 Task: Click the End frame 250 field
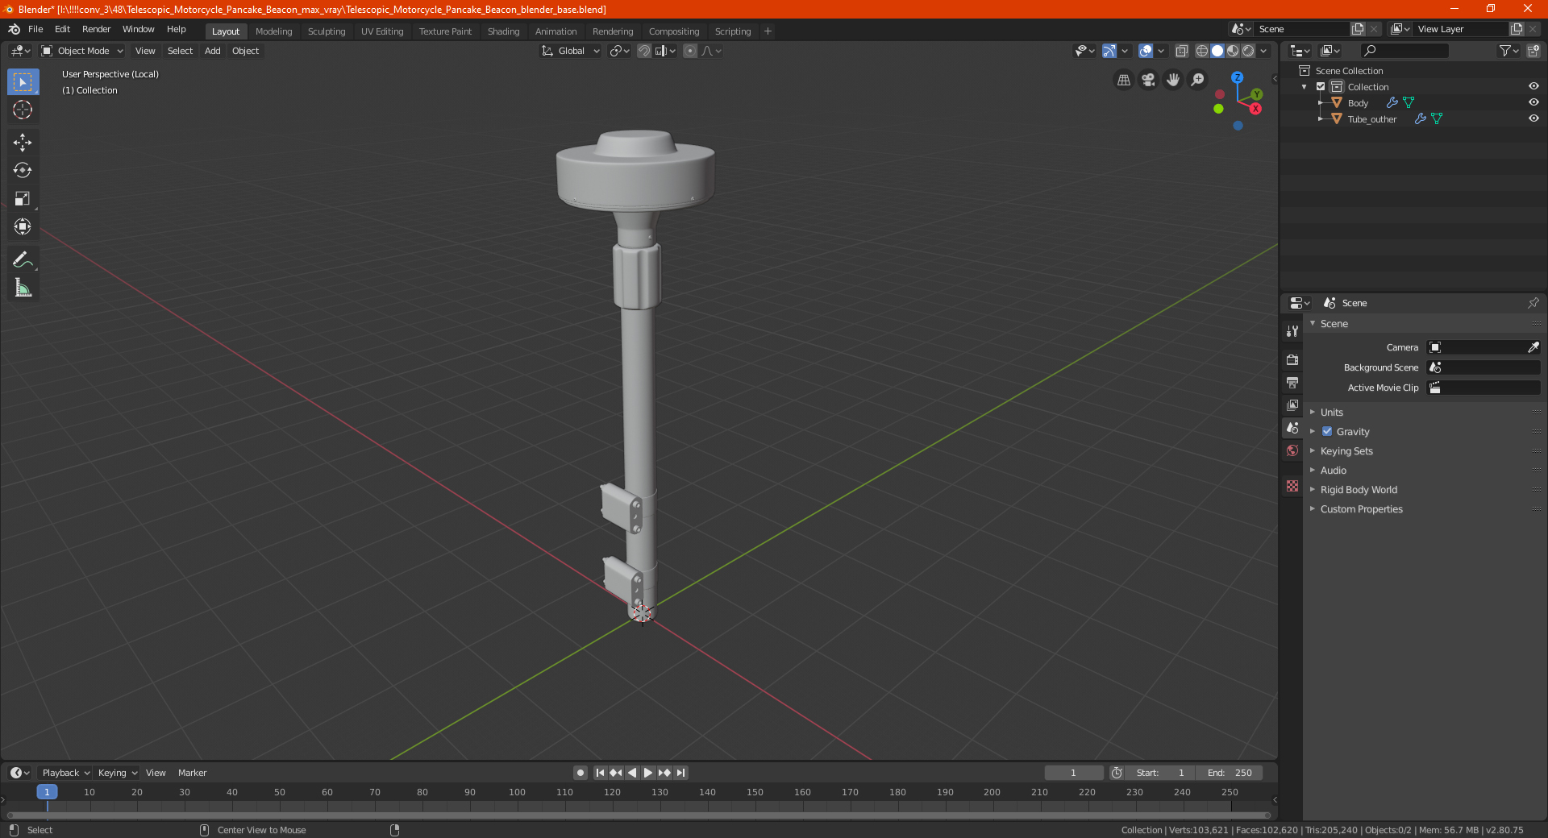1230,773
